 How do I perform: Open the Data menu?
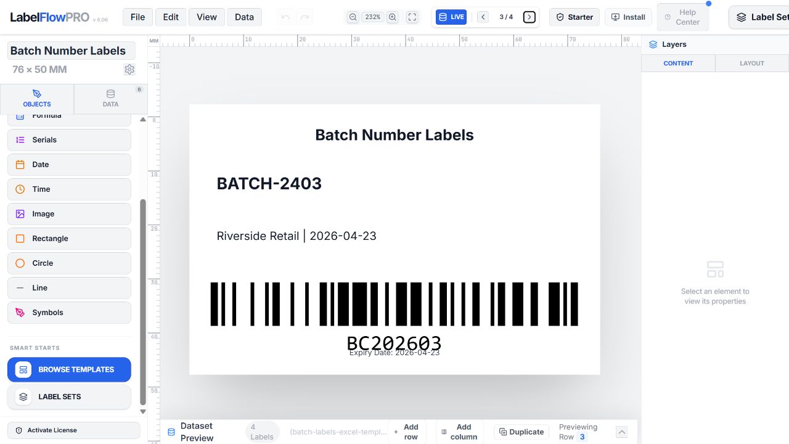pyautogui.click(x=244, y=17)
